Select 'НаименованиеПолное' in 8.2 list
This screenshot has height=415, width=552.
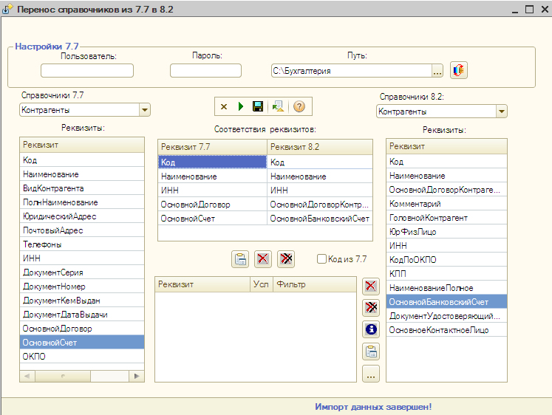446,288
